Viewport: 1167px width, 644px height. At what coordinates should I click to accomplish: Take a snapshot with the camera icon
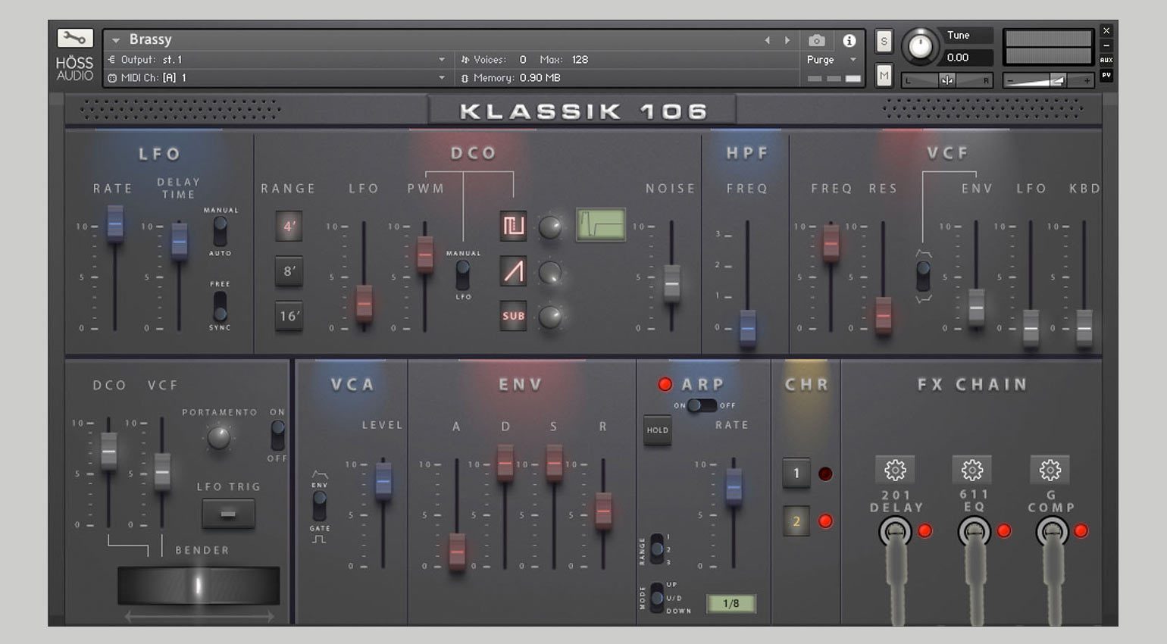tap(816, 40)
